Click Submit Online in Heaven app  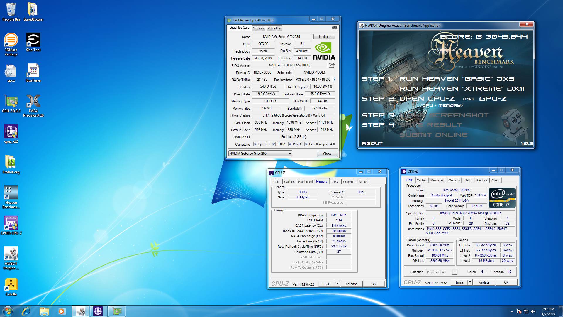click(433, 135)
